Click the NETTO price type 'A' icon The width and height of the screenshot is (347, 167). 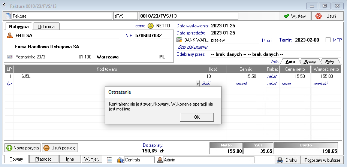(x=151, y=26)
